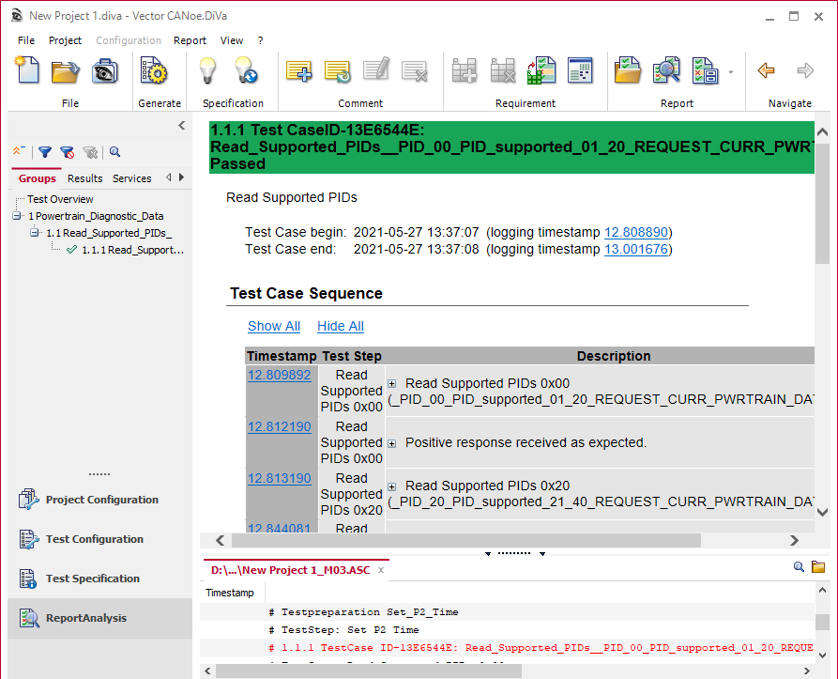The width and height of the screenshot is (838, 679).
Task: Click the remove filter funnel icon
Action: tap(67, 152)
